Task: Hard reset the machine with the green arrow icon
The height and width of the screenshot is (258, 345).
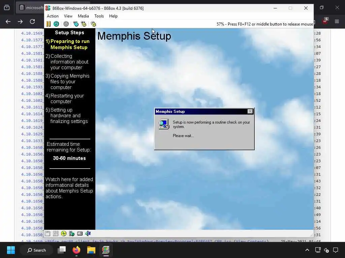Action: (x=56, y=24)
